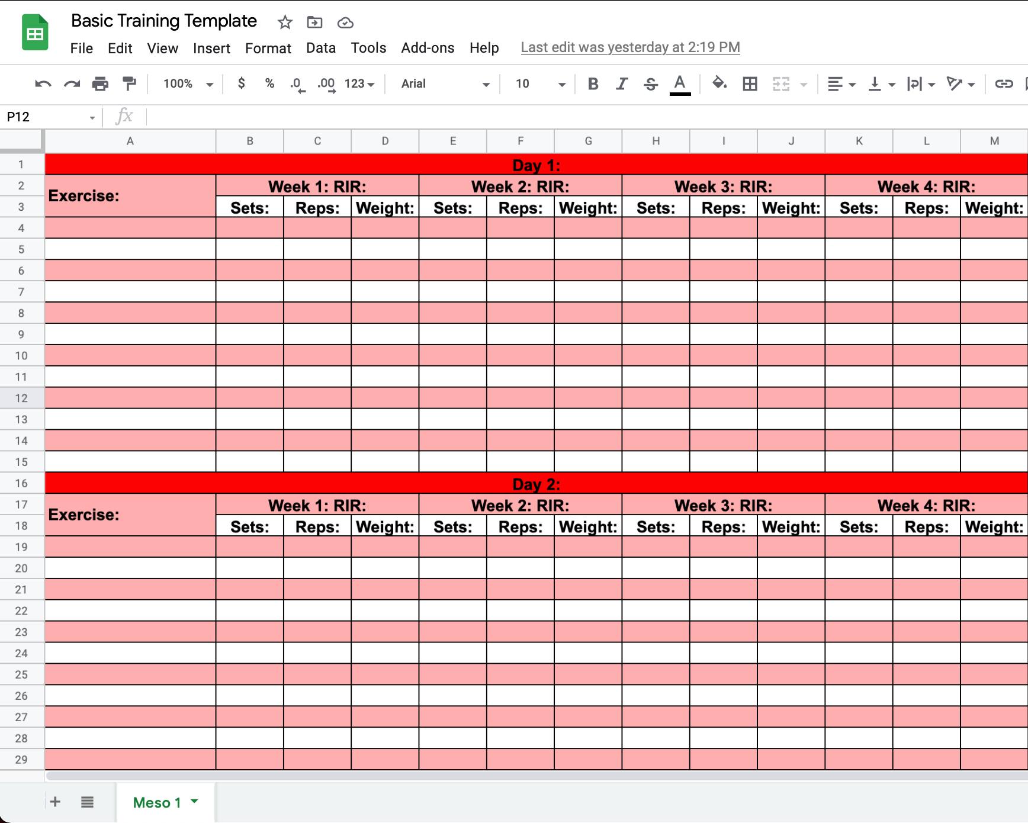Click the Move to folder icon
The image size is (1028, 823).
tap(314, 22)
